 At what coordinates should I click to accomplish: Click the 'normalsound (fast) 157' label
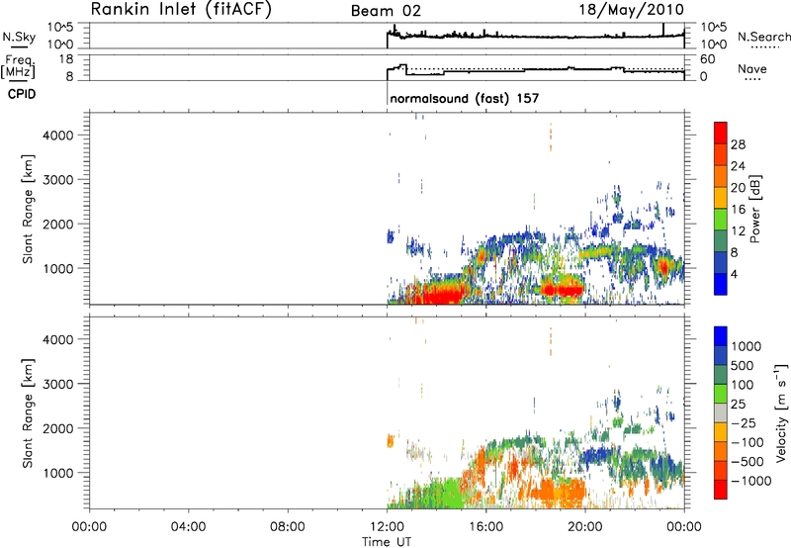(464, 98)
